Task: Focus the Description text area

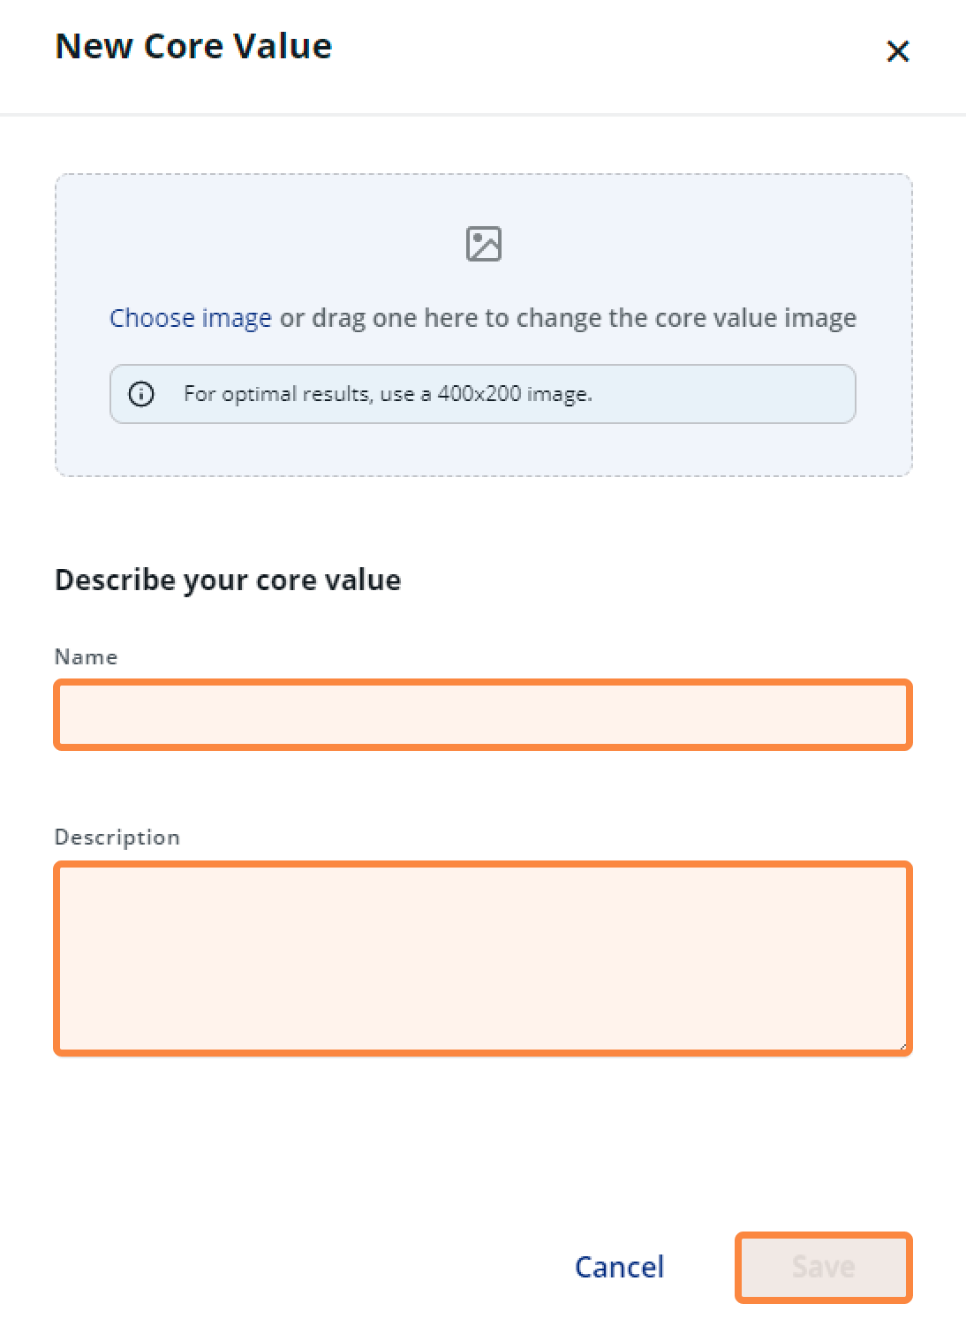Action: pyautogui.click(x=483, y=959)
